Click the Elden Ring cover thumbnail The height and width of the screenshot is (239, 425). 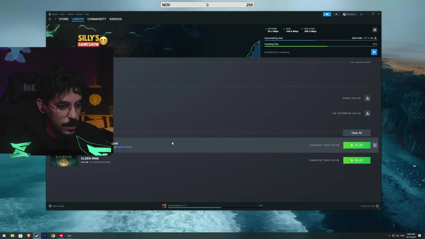(64, 161)
